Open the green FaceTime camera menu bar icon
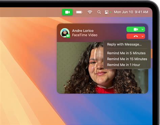The width and height of the screenshot is (160, 125). click(68, 12)
